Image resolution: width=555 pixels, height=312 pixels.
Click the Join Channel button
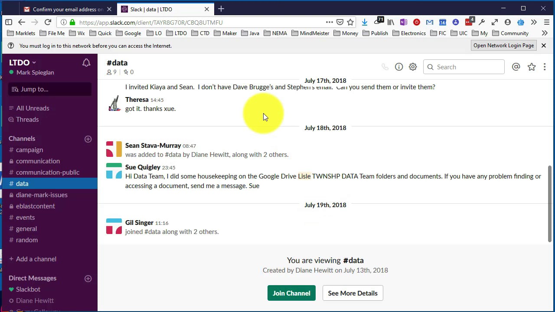click(x=291, y=293)
